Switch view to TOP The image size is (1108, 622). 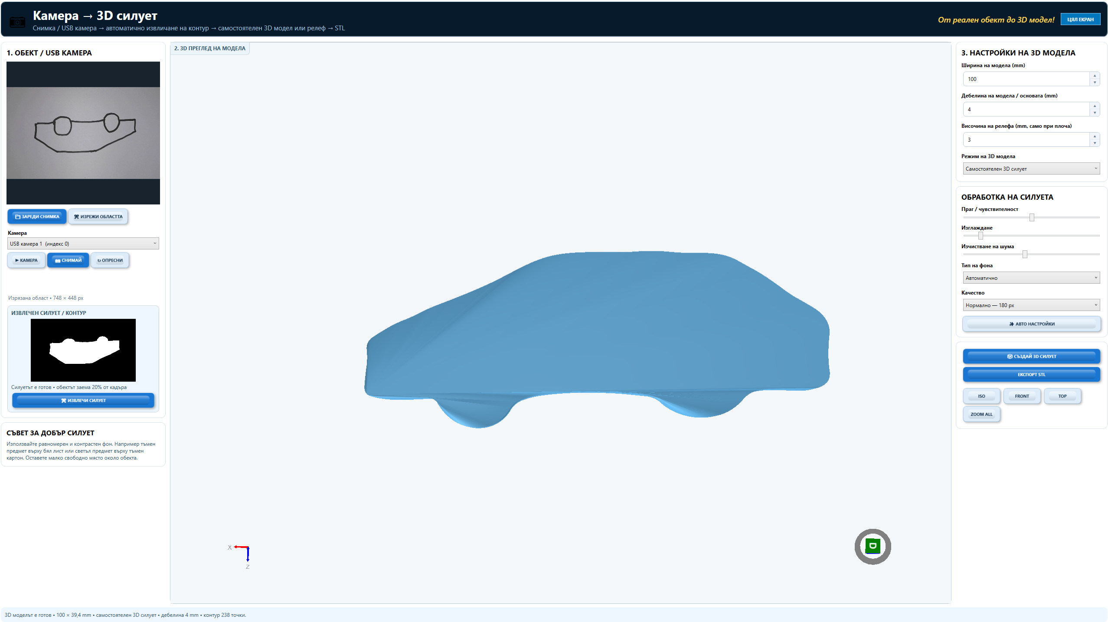pos(1062,396)
